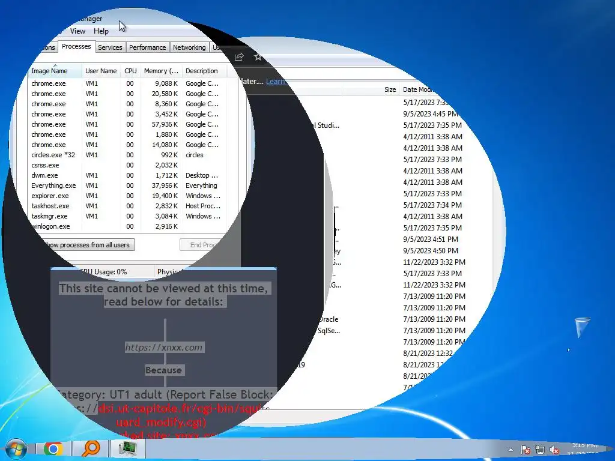Select the Everything.exe process row

click(126, 185)
